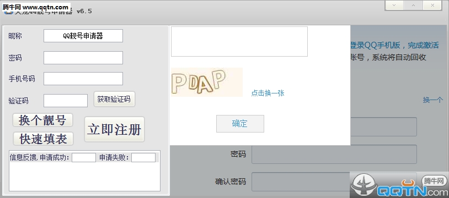Click the 手机号码 label text
449x198 pixels.
(22, 79)
